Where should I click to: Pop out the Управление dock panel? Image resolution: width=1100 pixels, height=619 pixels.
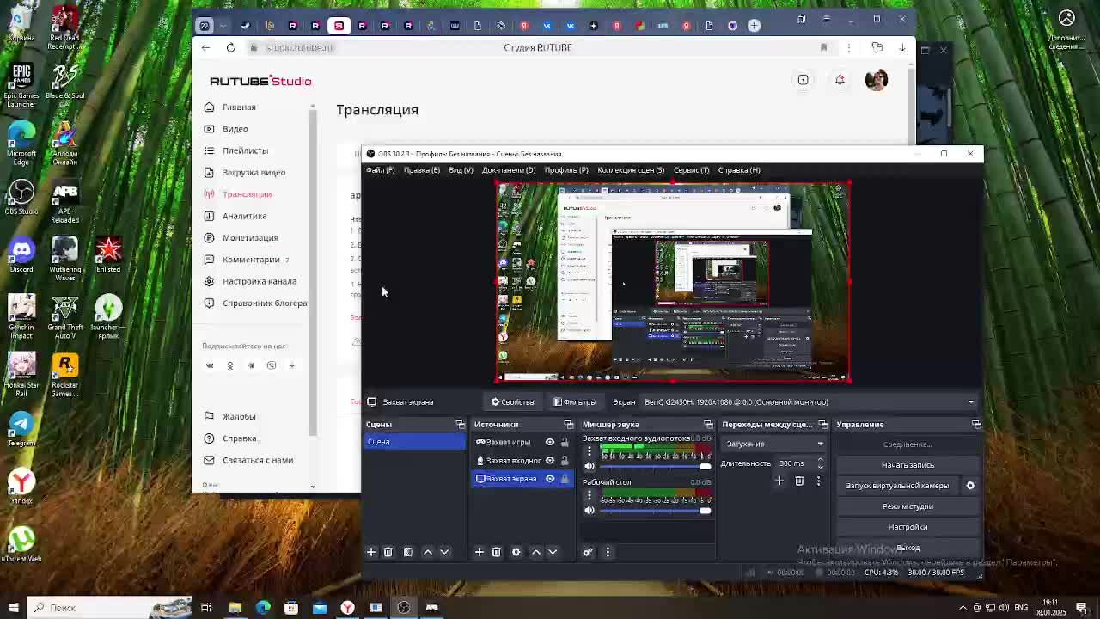976,424
